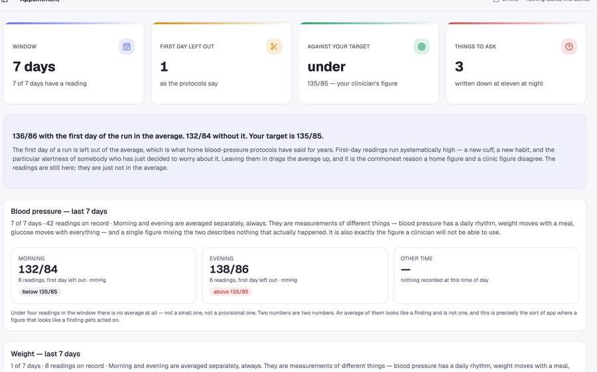Viewport: 597px width, 372px height.
Task: Click the "AGAINST YOUR TARGET" label
Action: point(338,46)
